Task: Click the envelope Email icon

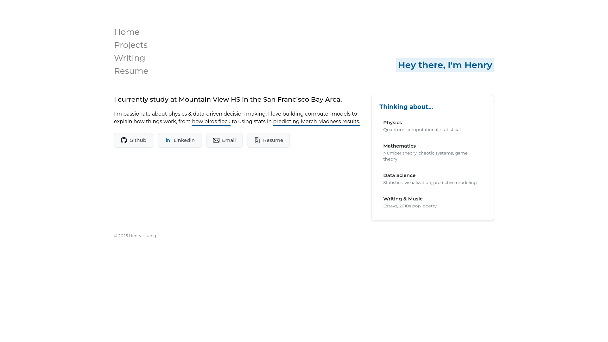Action: 216,140
